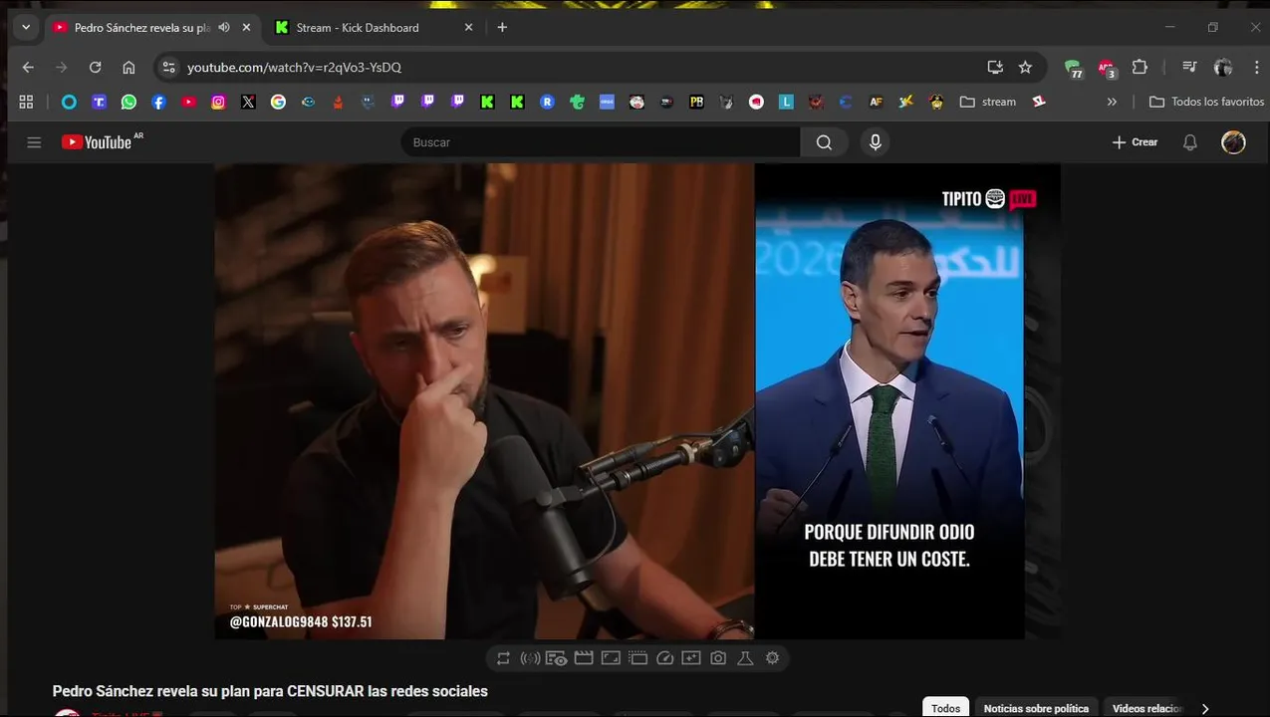Open the red extension with 3 badge
The image size is (1270, 717).
tap(1107, 68)
